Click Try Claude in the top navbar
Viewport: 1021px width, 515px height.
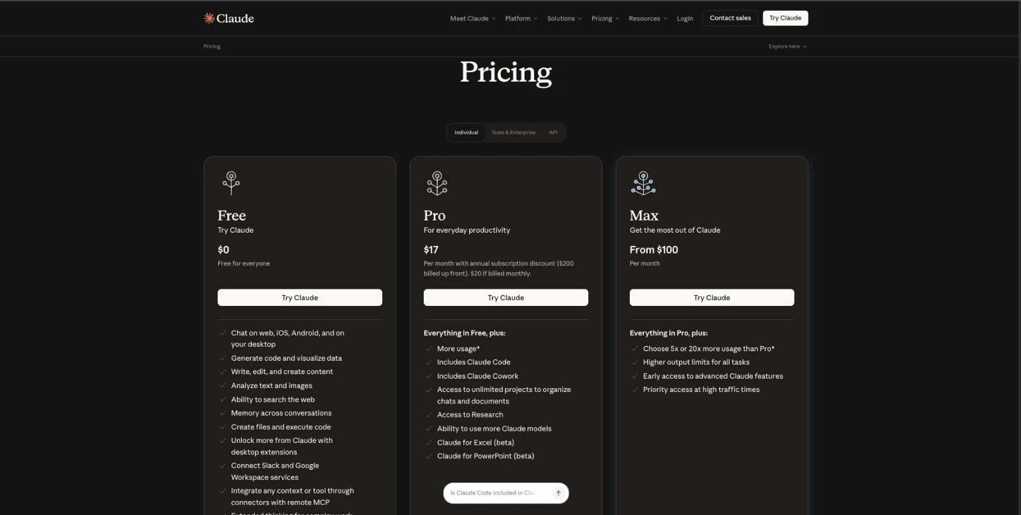point(785,18)
